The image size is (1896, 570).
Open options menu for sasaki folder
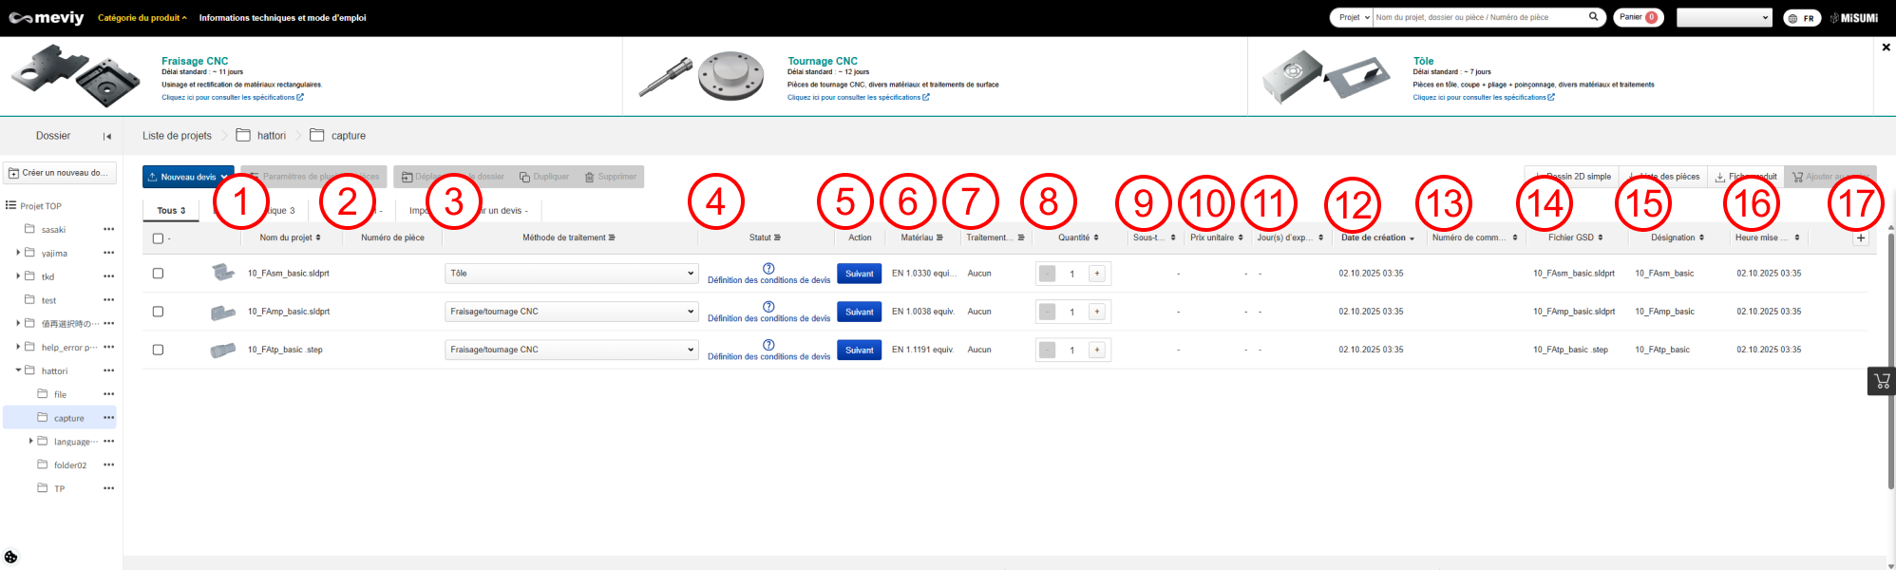(x=108, y=229)
